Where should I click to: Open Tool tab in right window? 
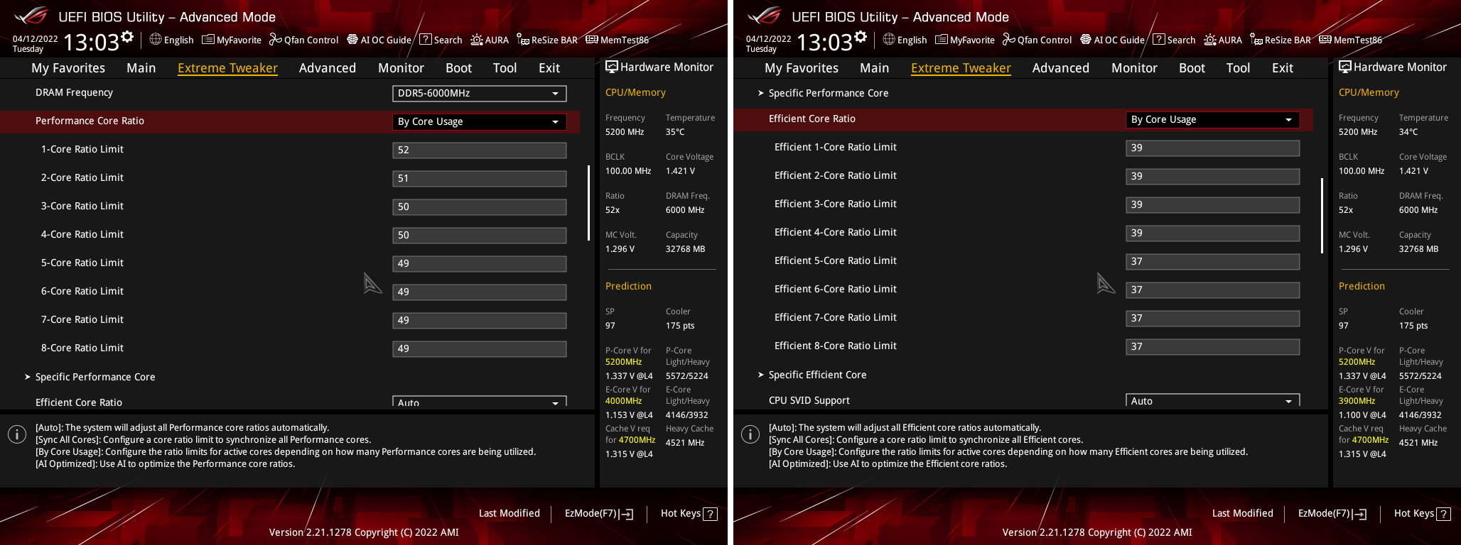(x=1238, y=68)
